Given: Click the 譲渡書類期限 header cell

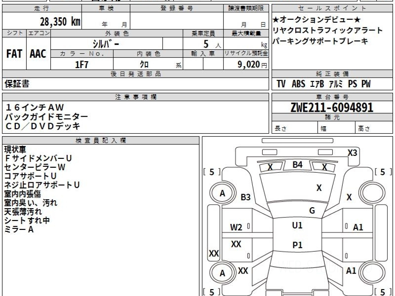Looking at the screenshot, I should pos(246,9).
